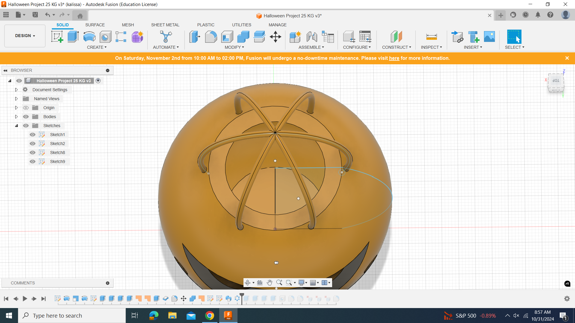Image resolution: width=575 pixels, height=323 pixels.
Task: Click the timeline rollback marker
Action: tap(242, 298)
